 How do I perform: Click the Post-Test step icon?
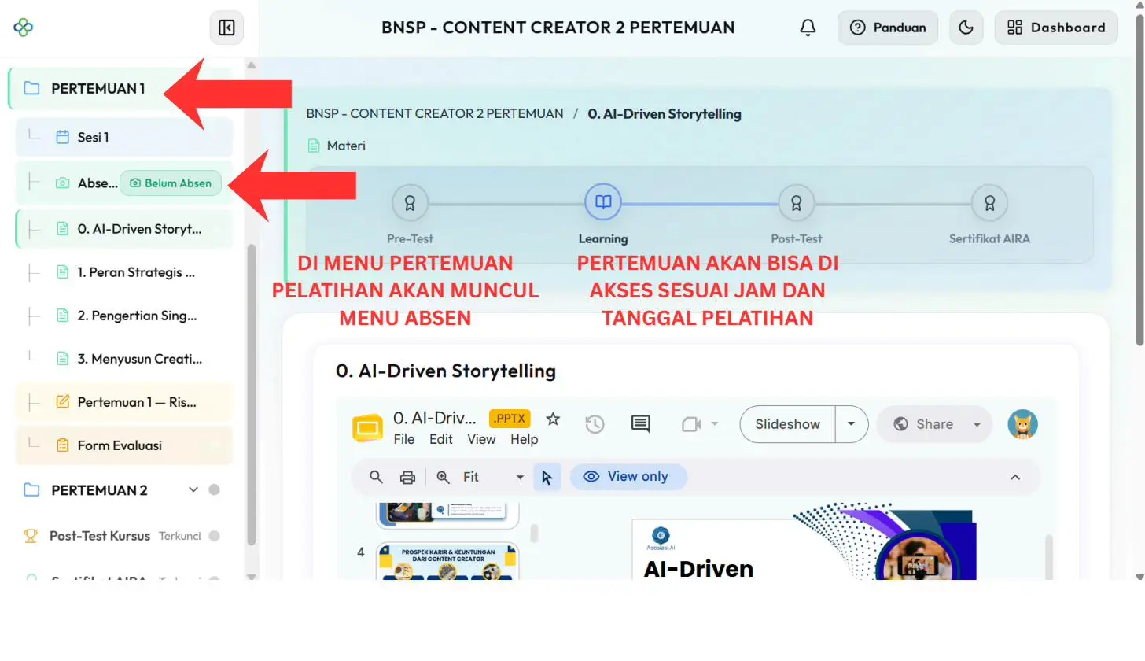point(796,204)
